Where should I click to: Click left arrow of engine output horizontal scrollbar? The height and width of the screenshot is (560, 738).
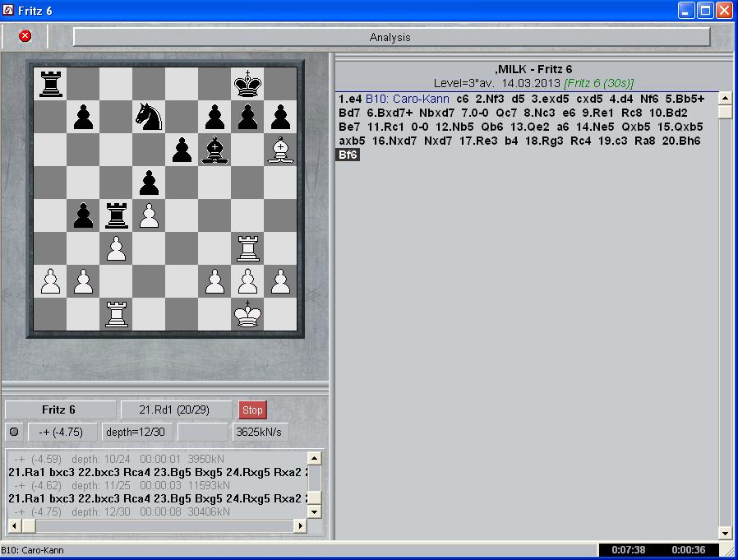click(15, 525)
